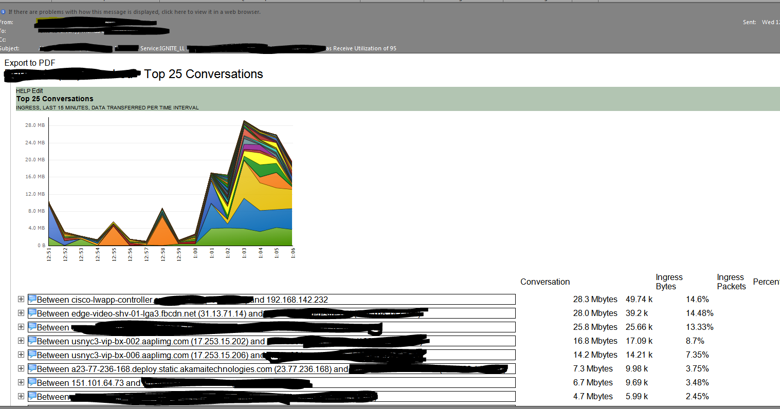Click the Conversation column header

click(x=545, y=282)
